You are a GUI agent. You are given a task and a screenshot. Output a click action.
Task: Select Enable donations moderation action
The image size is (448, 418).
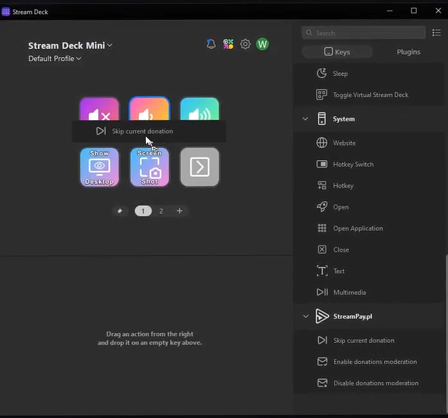click(368, 361)
